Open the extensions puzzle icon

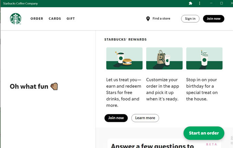[191, 3]
